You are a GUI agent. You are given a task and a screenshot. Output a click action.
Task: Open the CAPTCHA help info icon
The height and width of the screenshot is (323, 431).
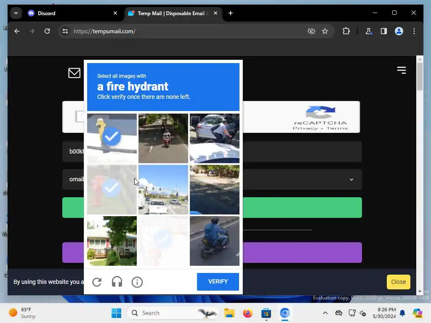coord(137,282)
